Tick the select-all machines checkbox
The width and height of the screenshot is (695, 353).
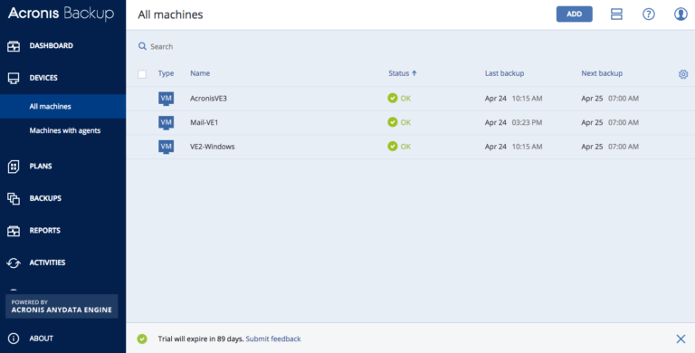142,74
